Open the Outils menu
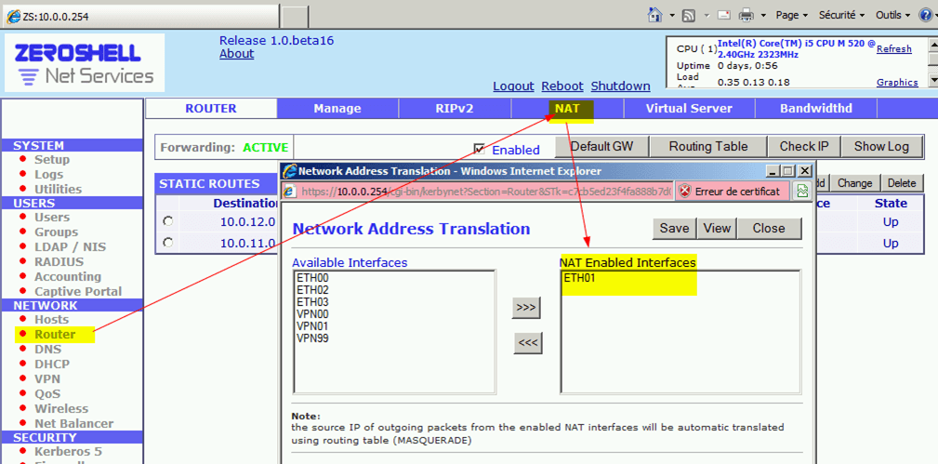The height and width of the screenshot is (464, 938). 892,16
